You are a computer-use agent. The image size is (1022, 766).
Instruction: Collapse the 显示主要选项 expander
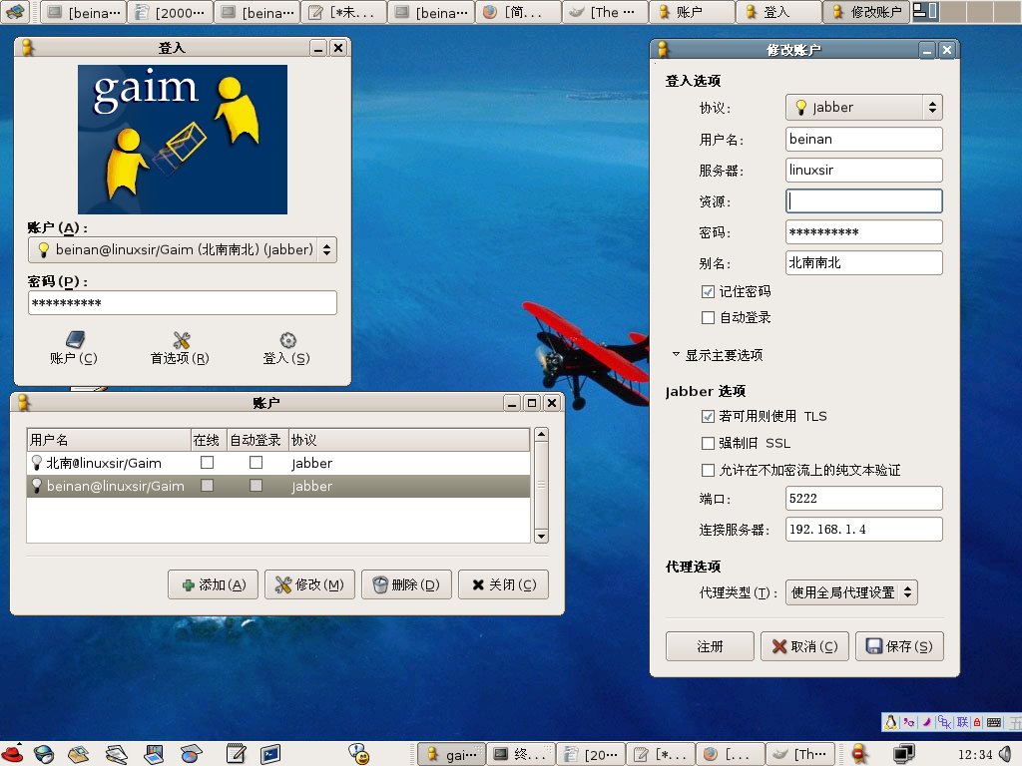676,355
